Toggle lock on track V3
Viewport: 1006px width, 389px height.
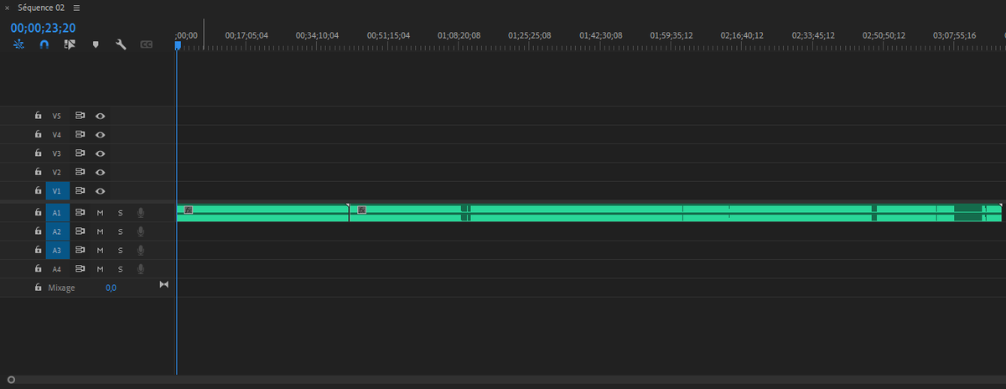click(38, 153)
